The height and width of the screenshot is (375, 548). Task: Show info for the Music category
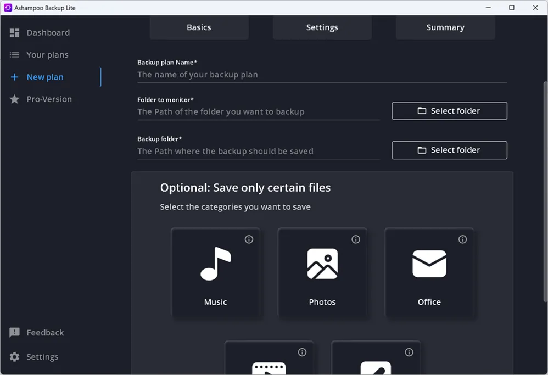249,239
